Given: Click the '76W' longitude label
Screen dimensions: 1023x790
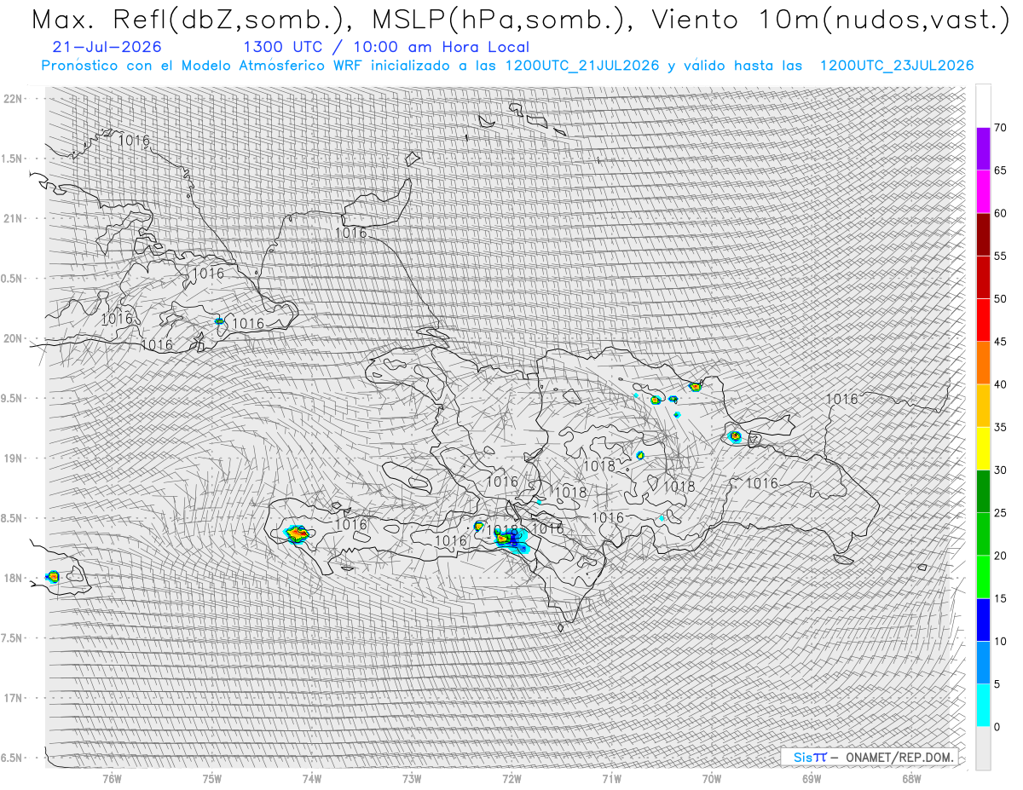Looking at the screenshot, I should click(x=112, y=779).
